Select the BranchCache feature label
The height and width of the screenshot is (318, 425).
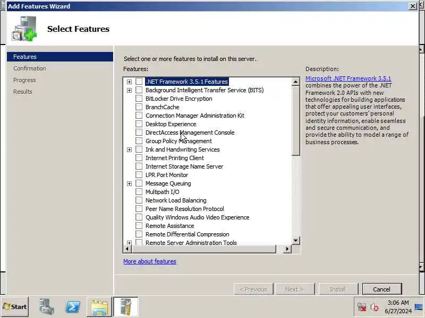point(163,107)
